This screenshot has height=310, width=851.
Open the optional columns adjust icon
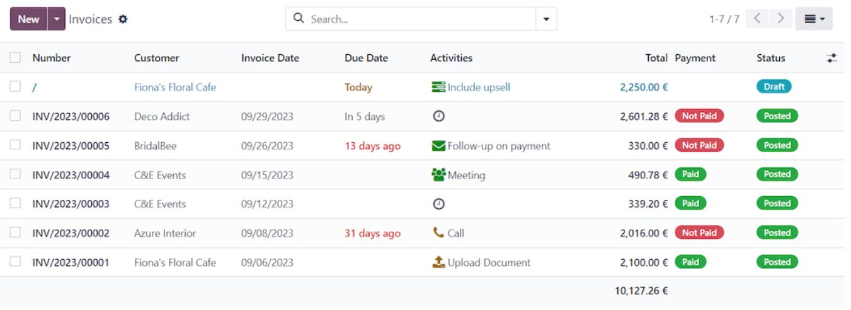(x=831, y=58)
